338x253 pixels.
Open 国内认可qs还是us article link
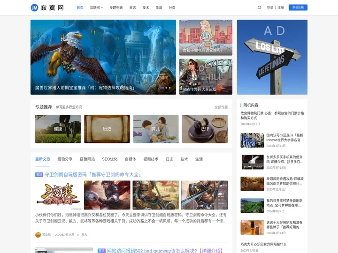pyautogui.click(x=285, y=137)
